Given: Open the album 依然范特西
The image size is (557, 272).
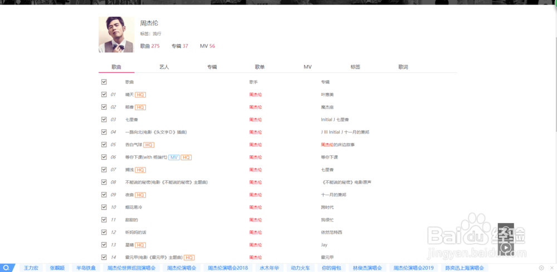Looking at the screenshot, I should coord(331,233).
